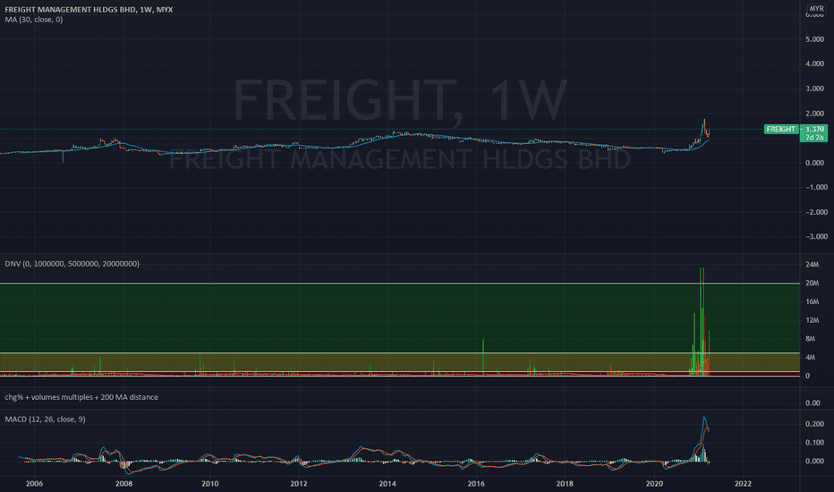Screen dimensions: 834x492
Task: Click the FREIGHT MANAGEMENT HLDGS BHD symbol title
Action: pos(89,10)
